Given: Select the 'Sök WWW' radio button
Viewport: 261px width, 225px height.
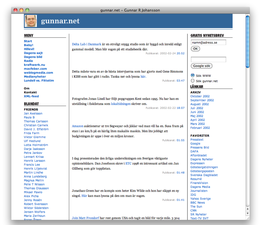Looking at the screenshot, I should (193, 75).
